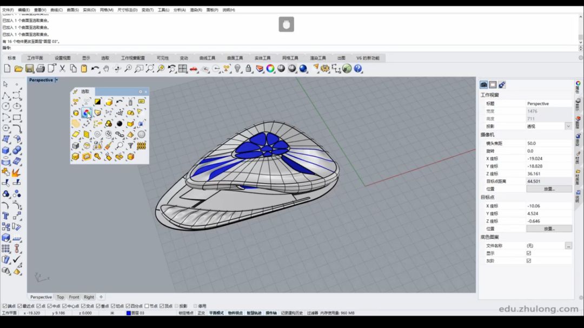Toggle 正交 in the status bar
Screen dimensions: 584x328
[201, 313]
